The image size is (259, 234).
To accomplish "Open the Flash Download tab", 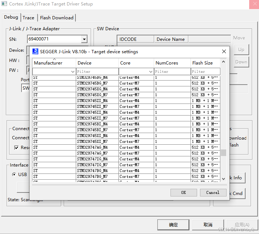I will [x=57, y=18].
